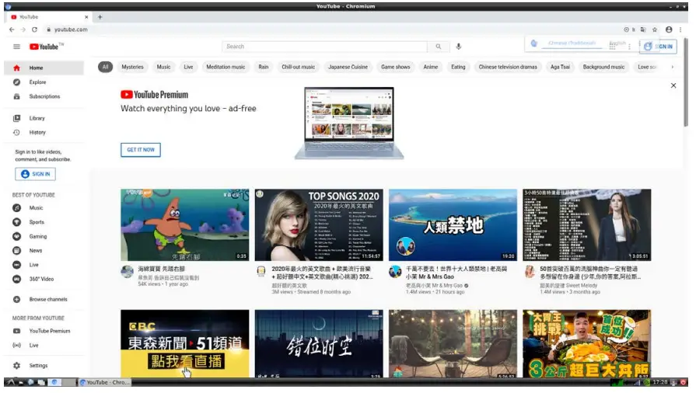Screen dimensions: 696x393
Task: Open Subscriptions from the sidebar
Action: click(44, 96)
